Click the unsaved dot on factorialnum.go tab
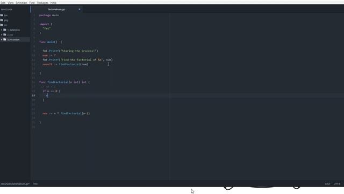 pyautogui.click(x=80, y=9)
